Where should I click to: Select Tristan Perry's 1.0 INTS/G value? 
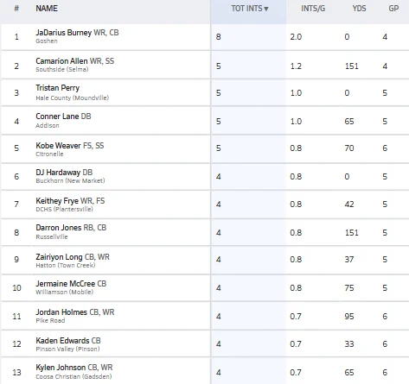[296, 93]
